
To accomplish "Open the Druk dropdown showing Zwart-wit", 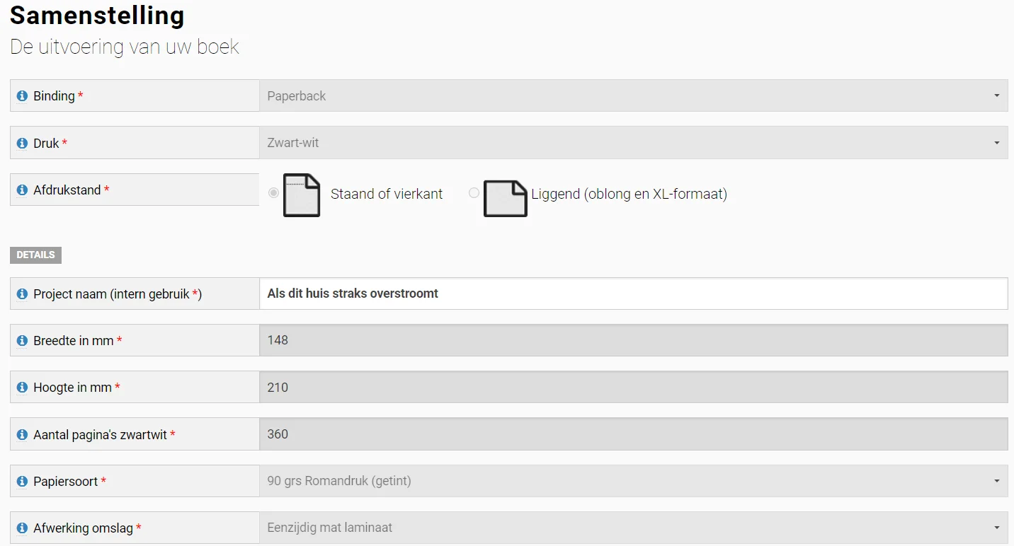I will (x=633, y=143).
